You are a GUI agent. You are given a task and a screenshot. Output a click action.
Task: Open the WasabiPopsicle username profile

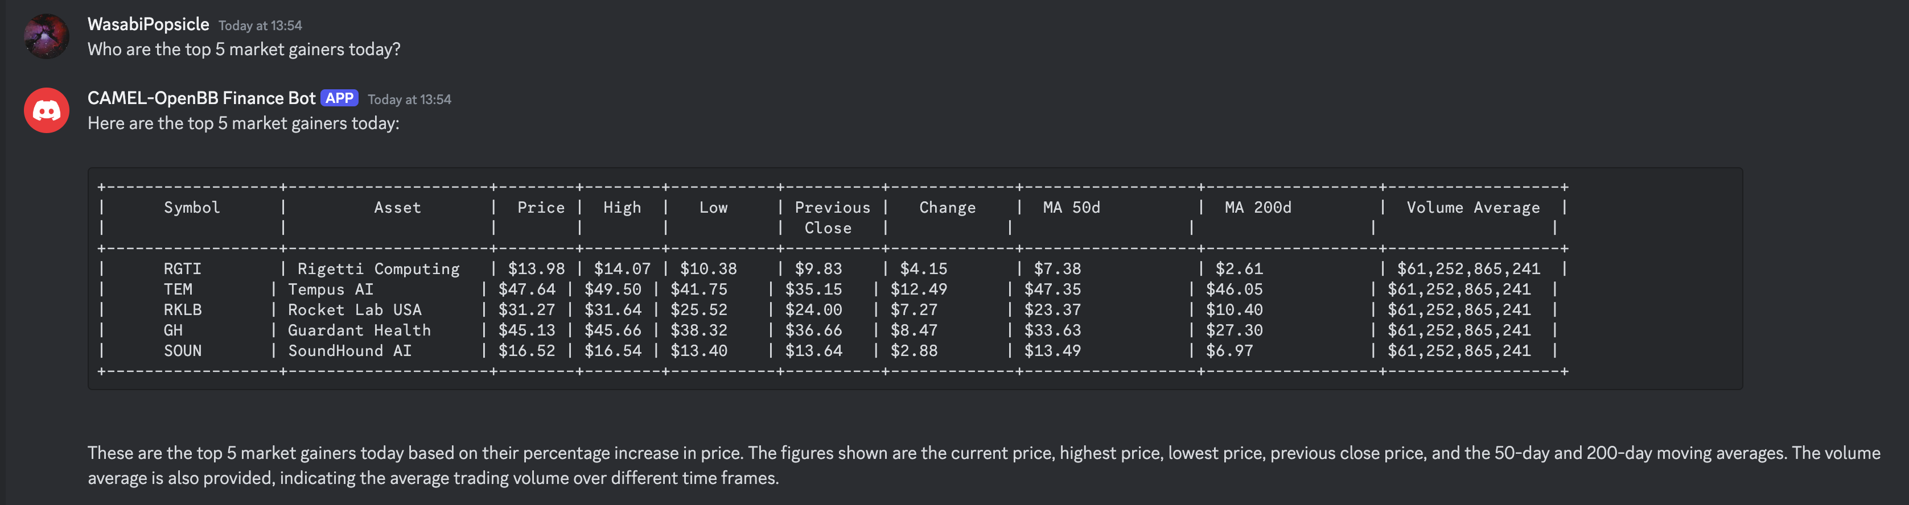tap(148, 24)
